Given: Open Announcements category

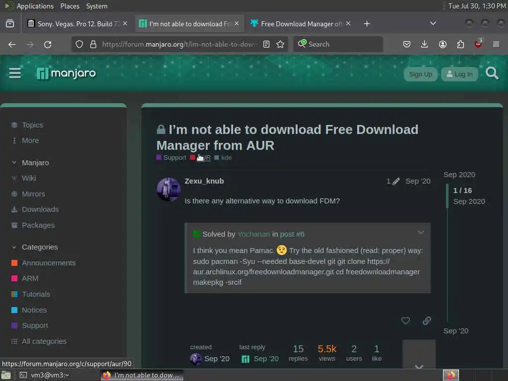Looking at the screenshot, I should 49,263.
